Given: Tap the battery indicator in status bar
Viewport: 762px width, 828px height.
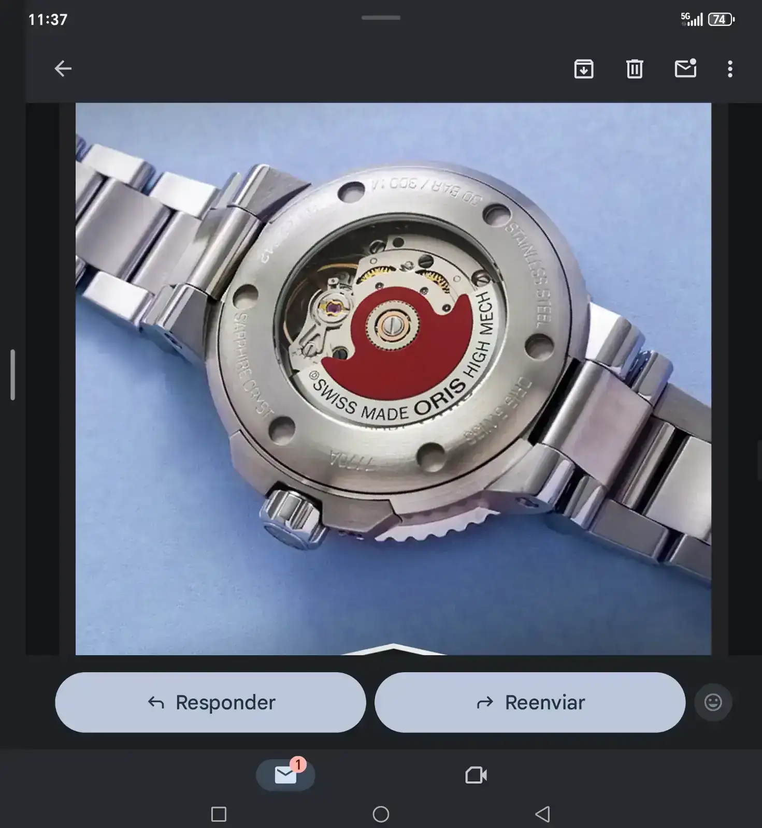Looking at the screenshot, I should pos(721,20).
